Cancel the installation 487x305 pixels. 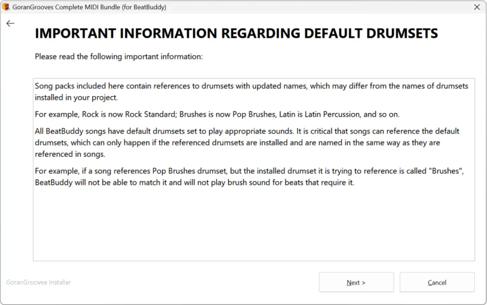pyautogui.click(x=437, y=283)
